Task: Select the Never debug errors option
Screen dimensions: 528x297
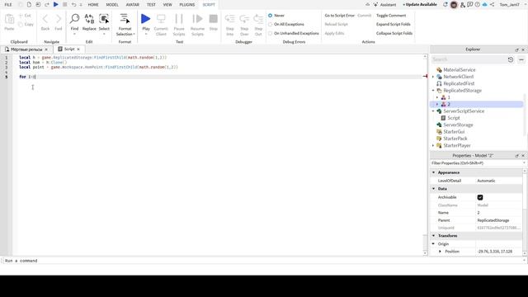Action: pos(270,16)
